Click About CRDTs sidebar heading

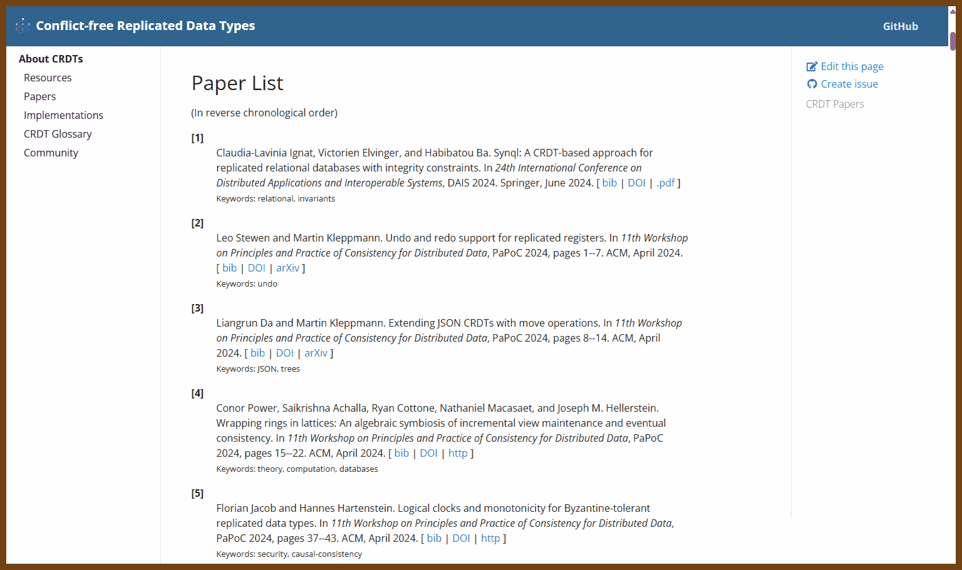51,59
